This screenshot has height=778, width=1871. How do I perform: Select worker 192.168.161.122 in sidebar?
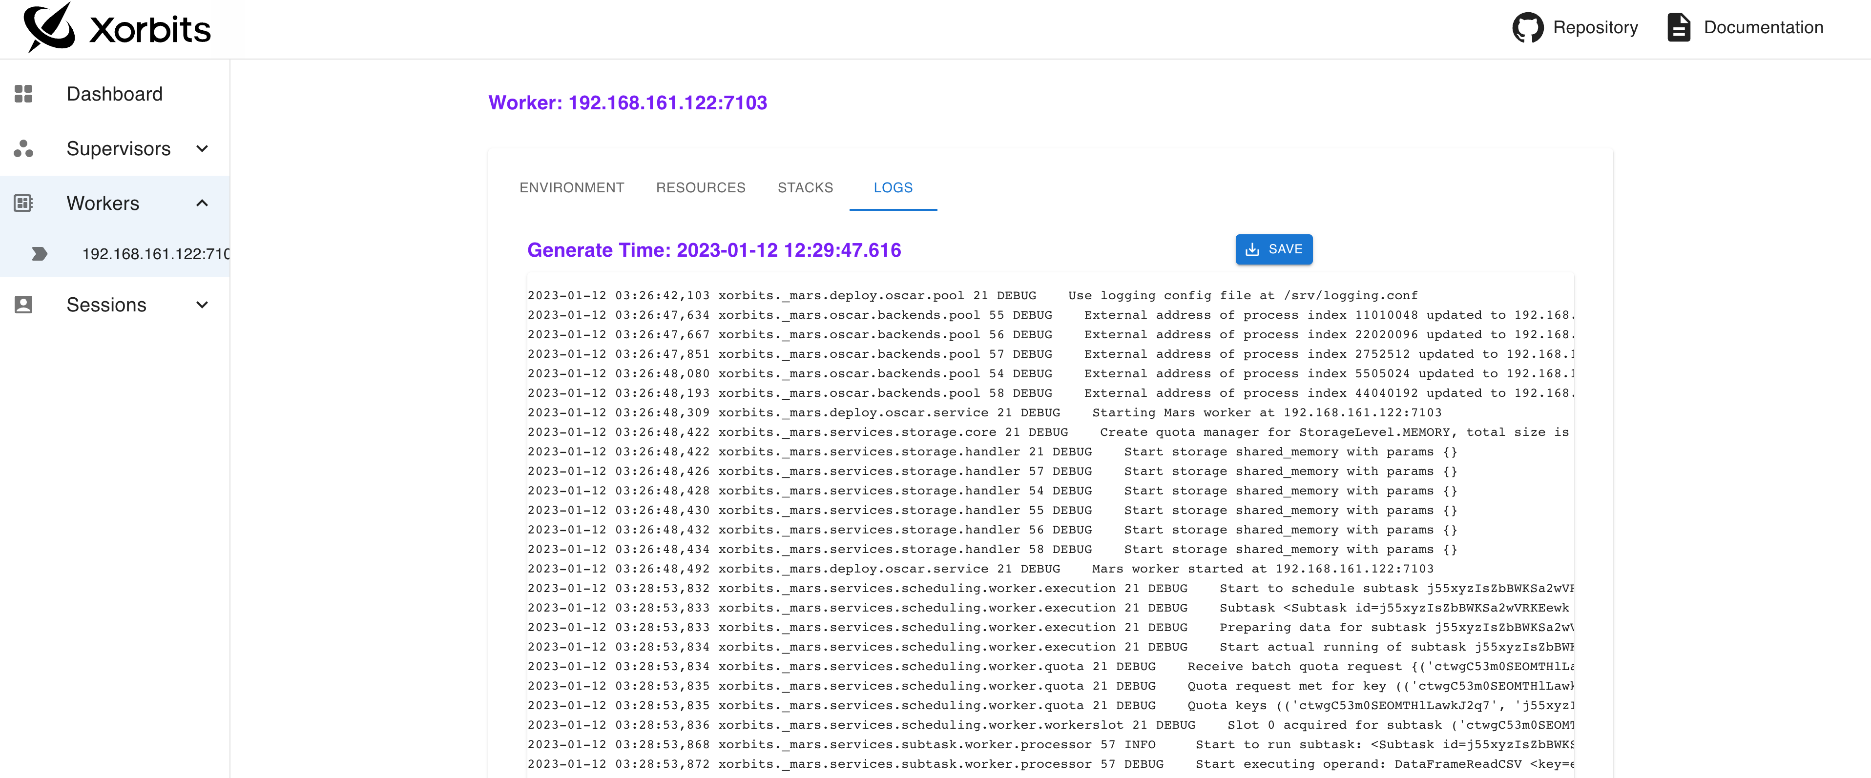155,253
